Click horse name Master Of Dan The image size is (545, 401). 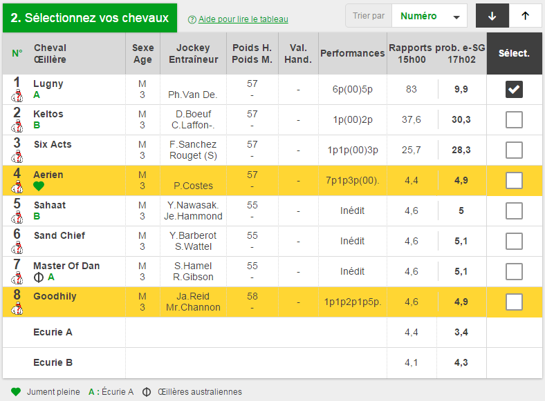coord(66,266)
